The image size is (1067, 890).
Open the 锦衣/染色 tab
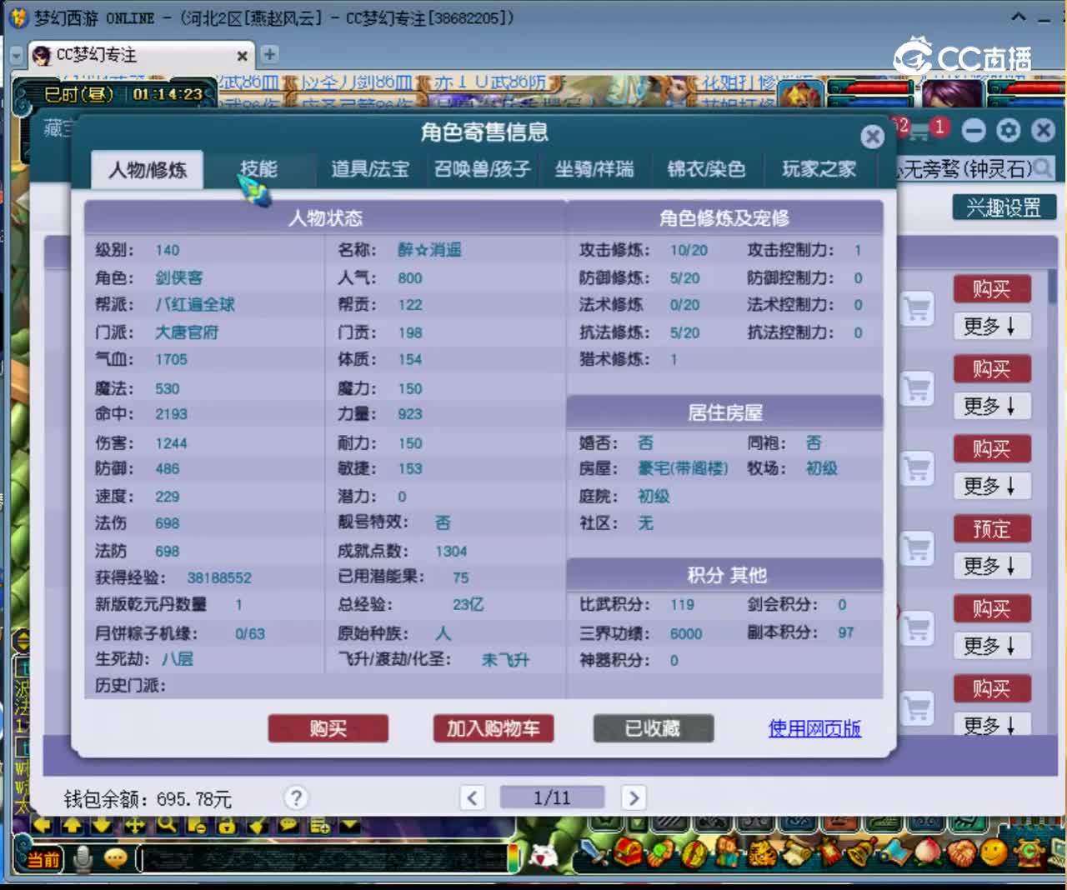click(706, 169)
